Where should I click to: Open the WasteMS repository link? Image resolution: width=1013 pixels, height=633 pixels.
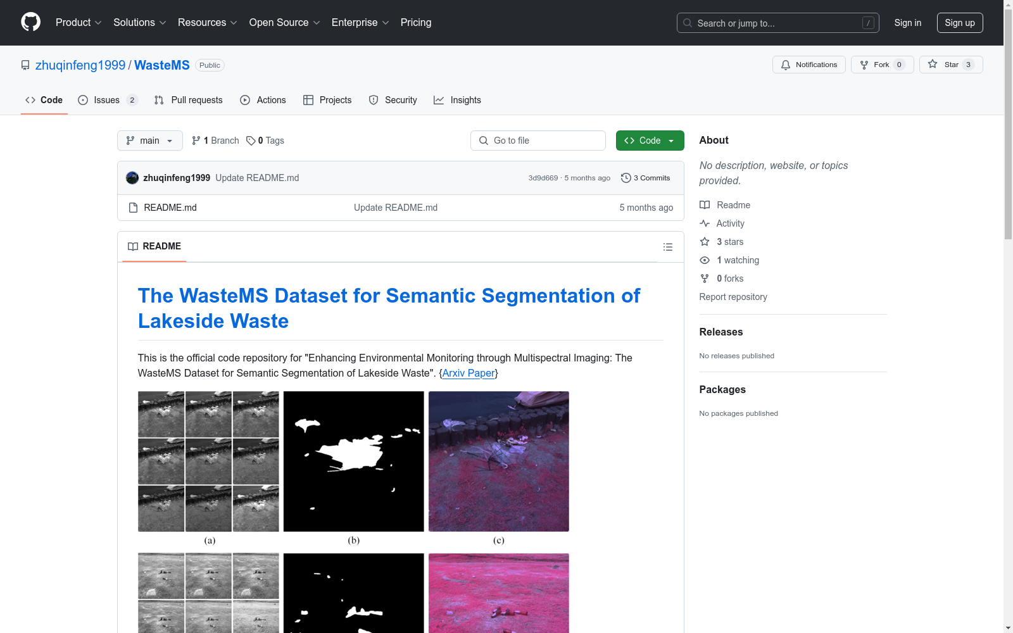[x=162, y=65]
